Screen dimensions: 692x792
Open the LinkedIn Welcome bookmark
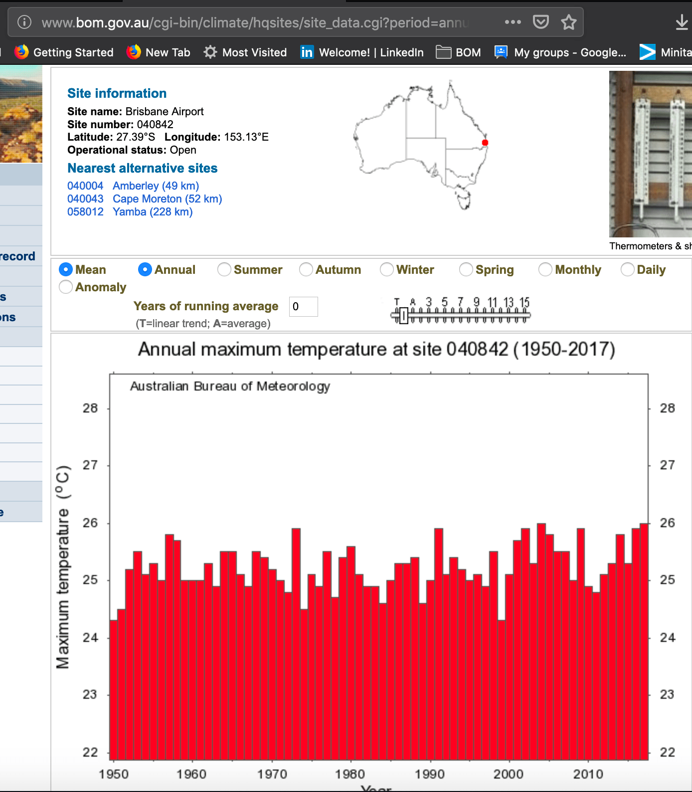coord(362,52)
